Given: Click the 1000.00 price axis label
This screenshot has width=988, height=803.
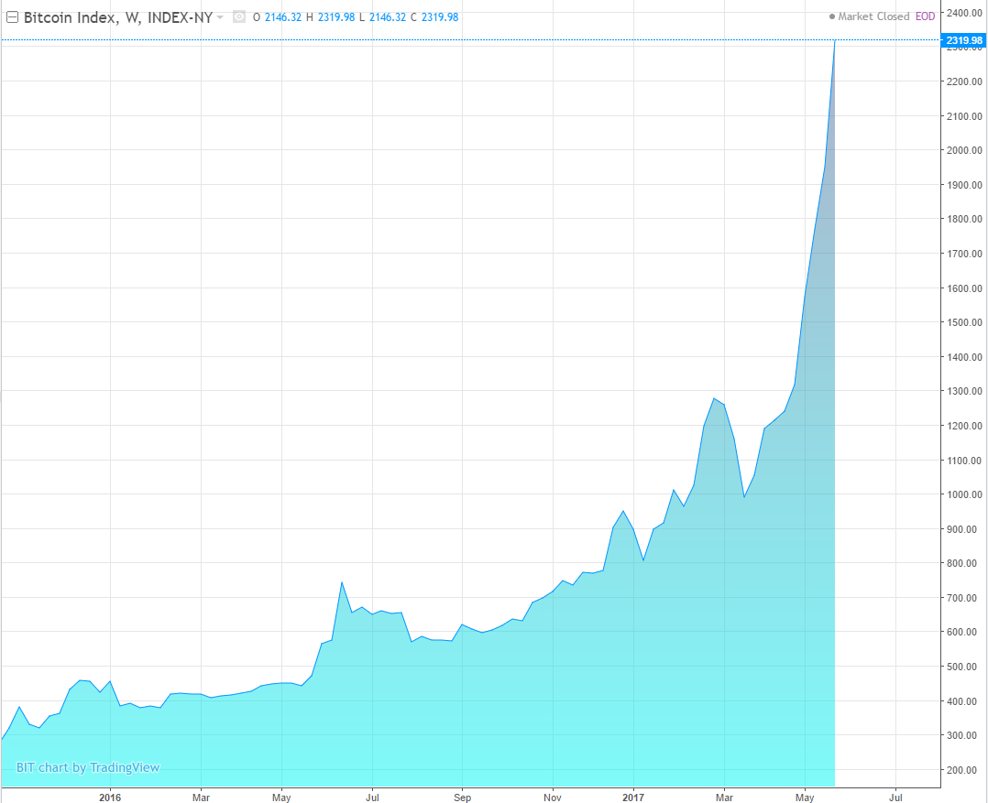Looking at the screenshot, I should click(x=964, y=494).
